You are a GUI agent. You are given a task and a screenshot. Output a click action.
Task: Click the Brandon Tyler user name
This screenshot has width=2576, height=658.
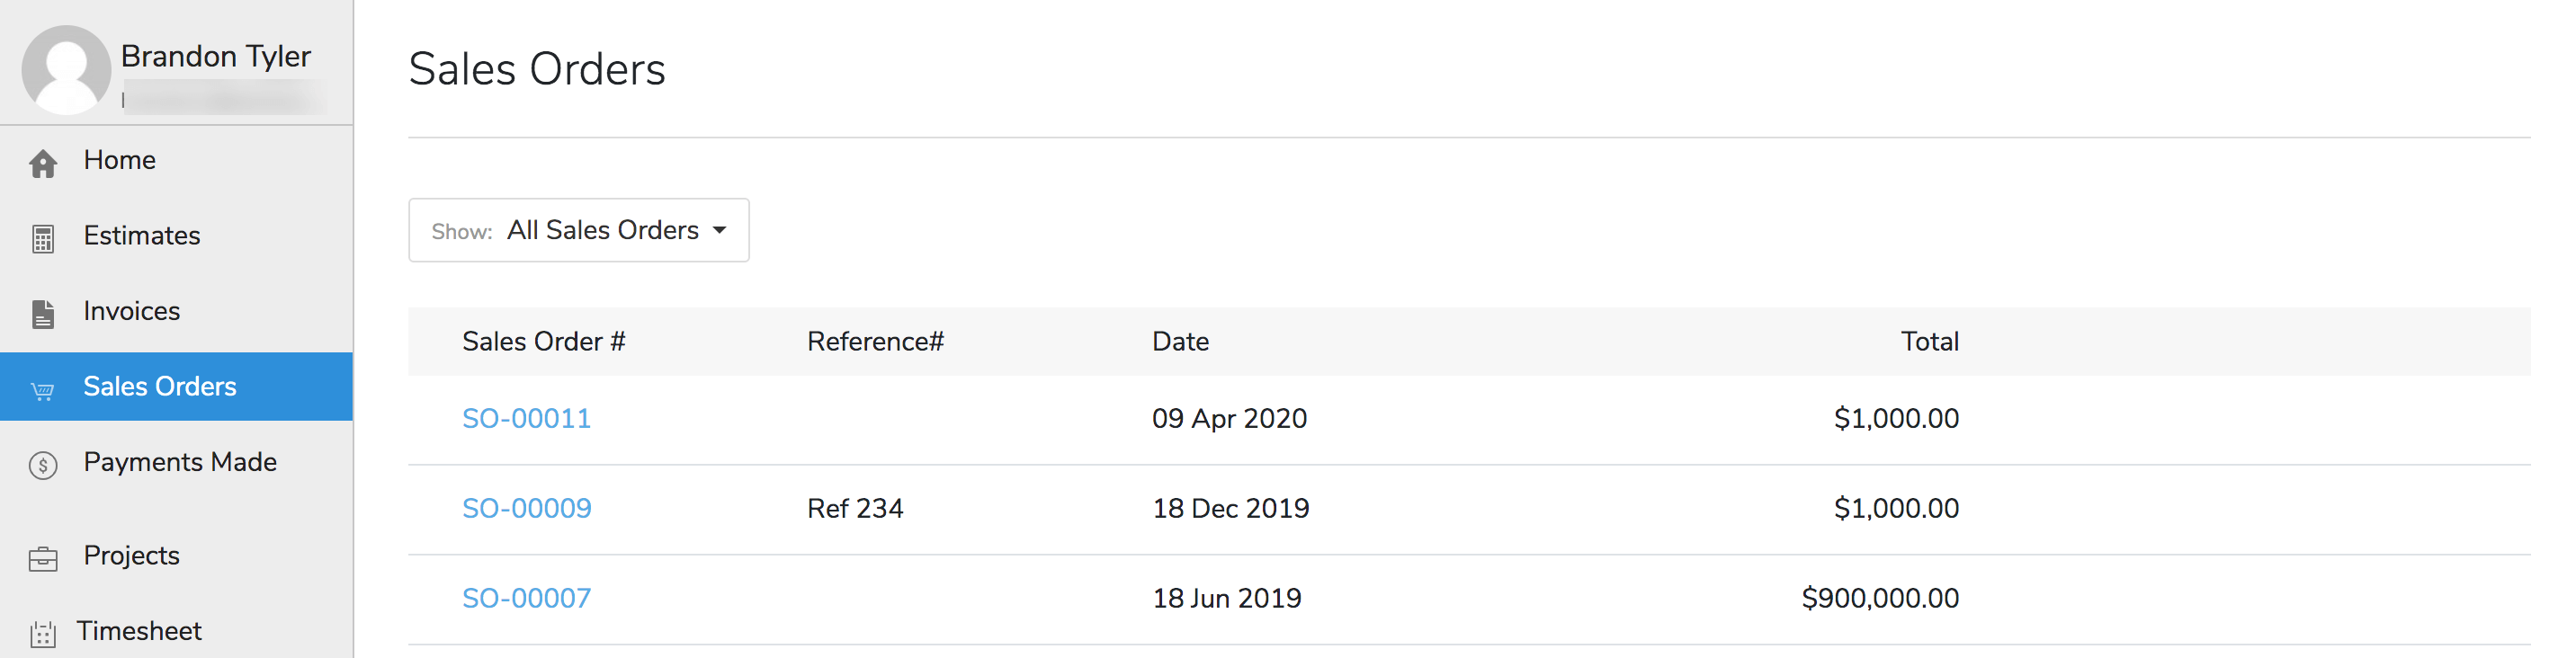215,56
